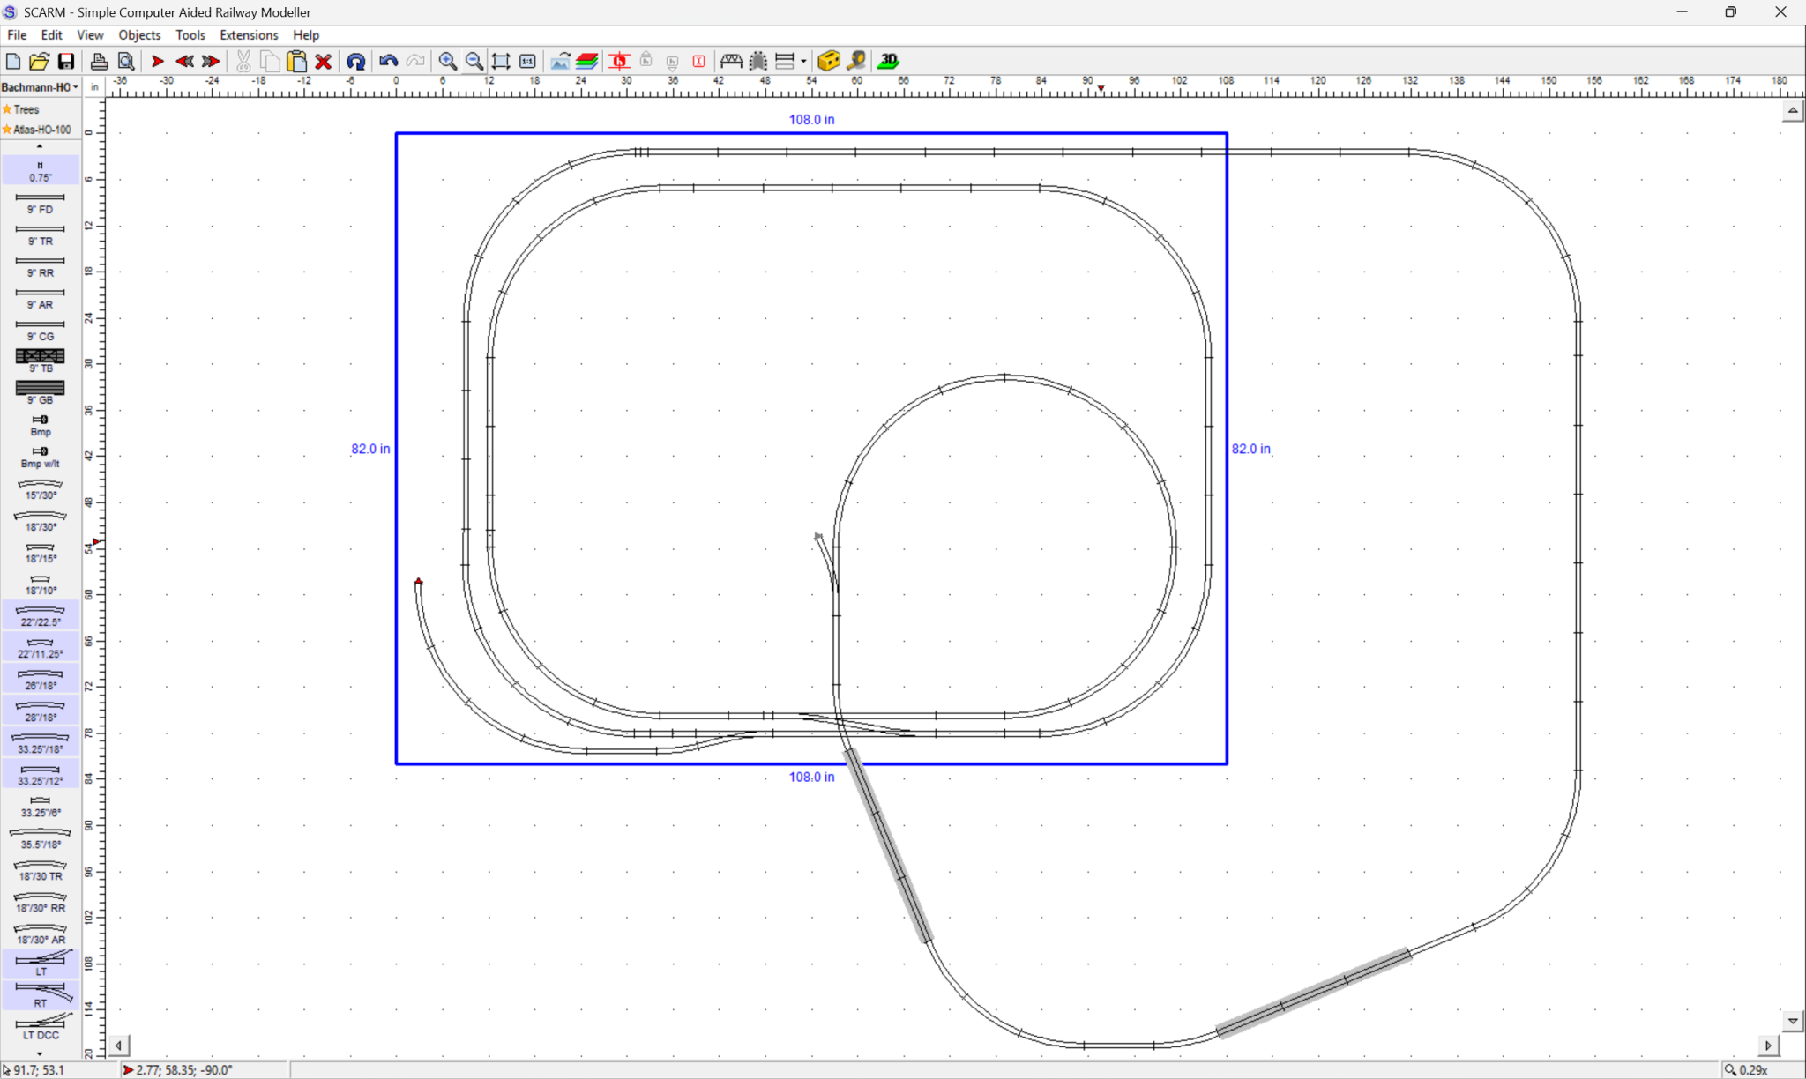Open the Tools menu
This screenshot has height=1079, width=1806.
[190, 35]
